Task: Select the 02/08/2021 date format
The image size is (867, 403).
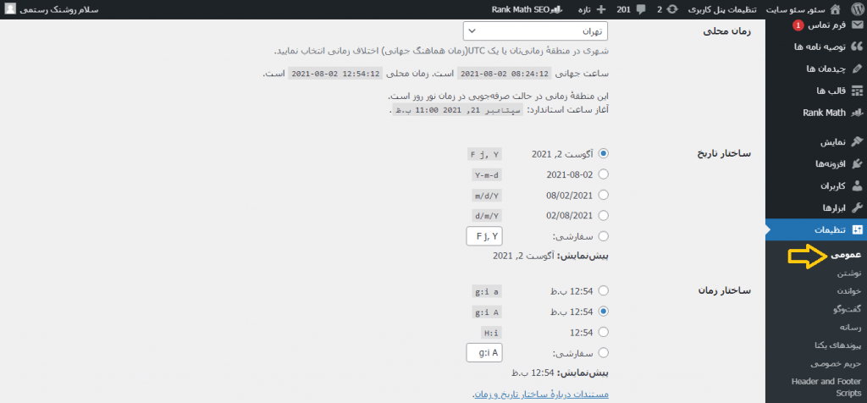Action: (x=603, y=216)
